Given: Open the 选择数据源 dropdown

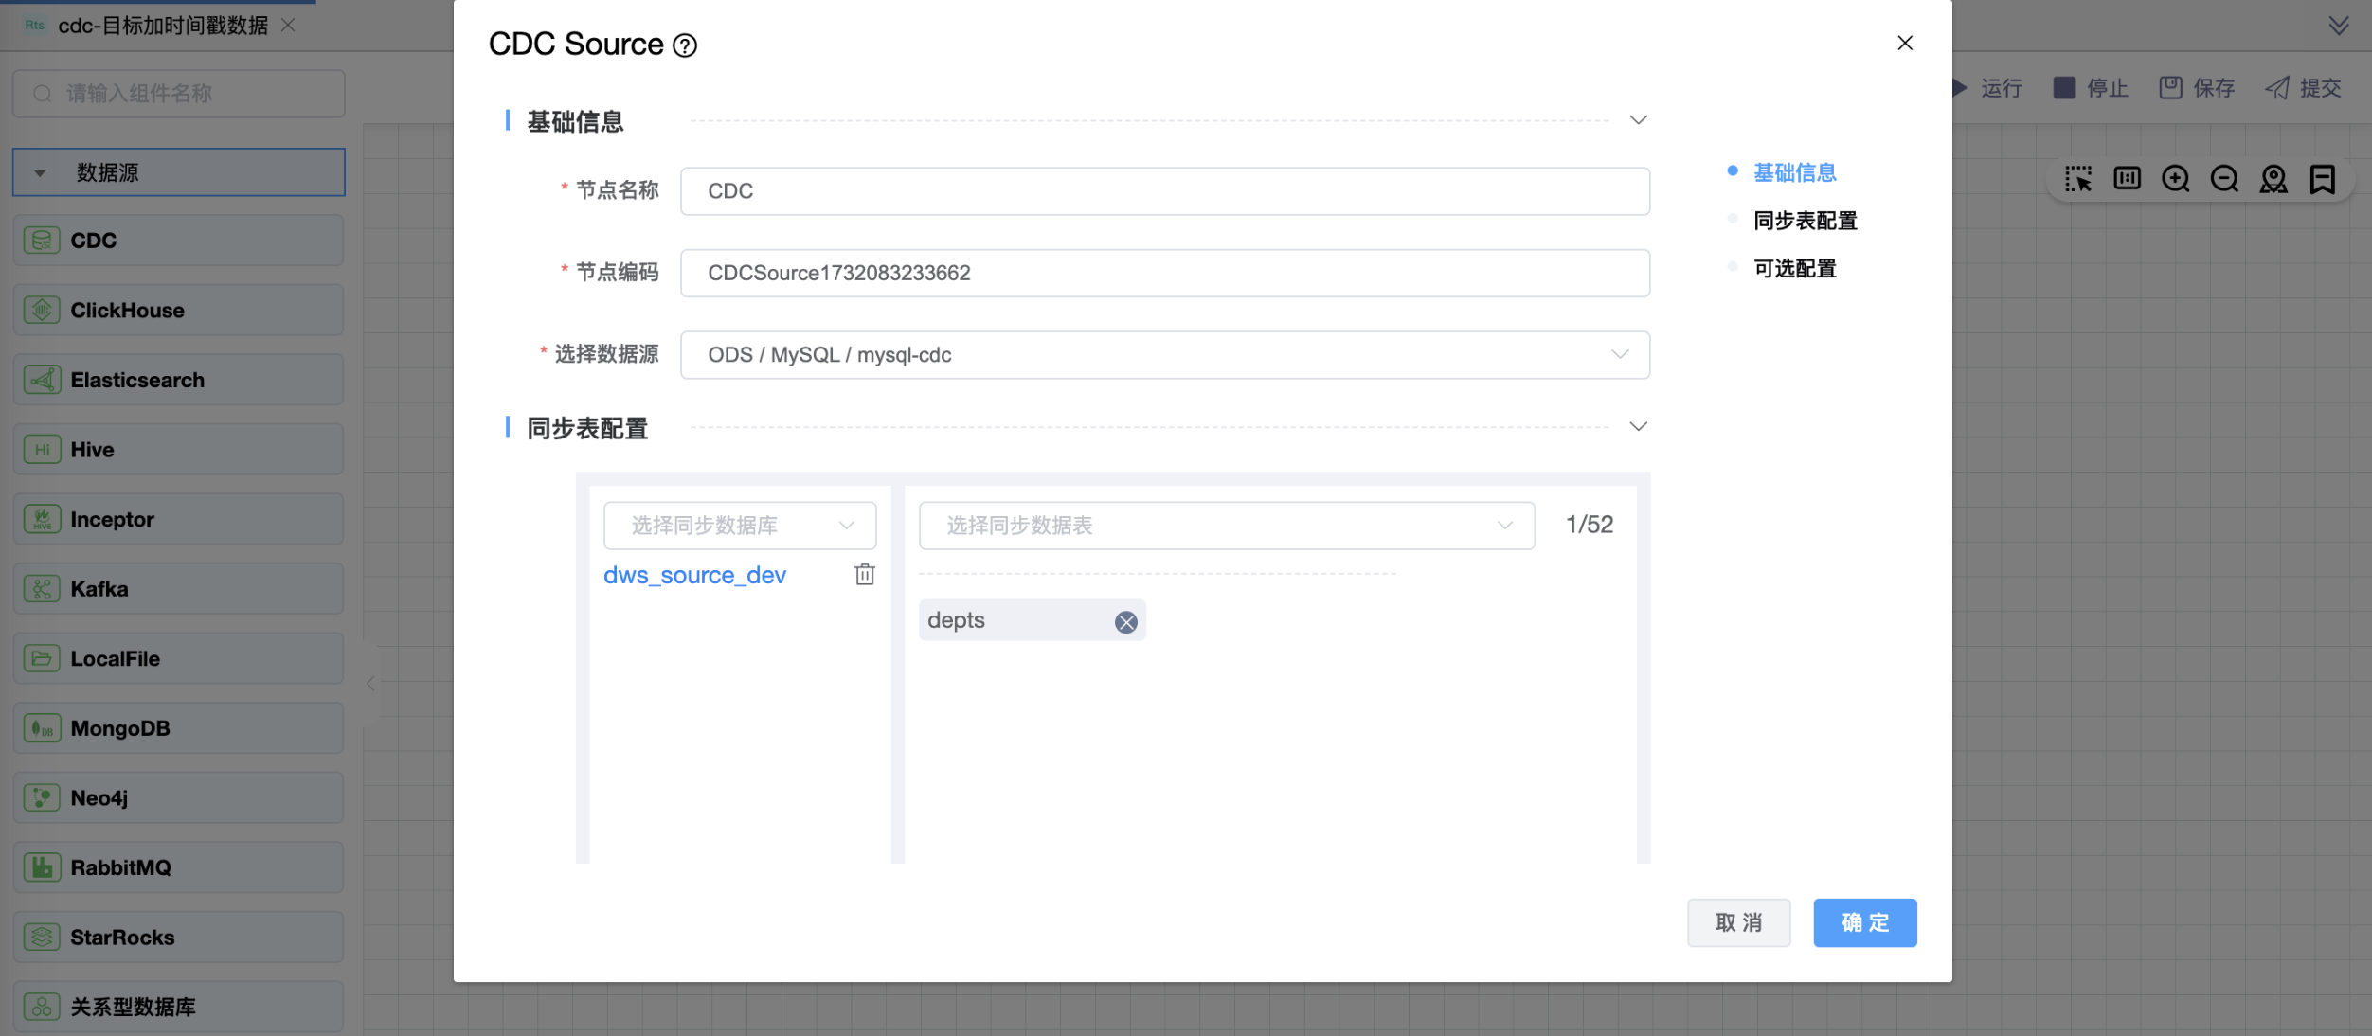Looking at the screenshot, I should coord(1164,355).
